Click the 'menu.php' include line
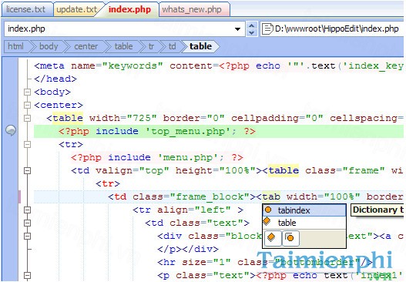 157,158
